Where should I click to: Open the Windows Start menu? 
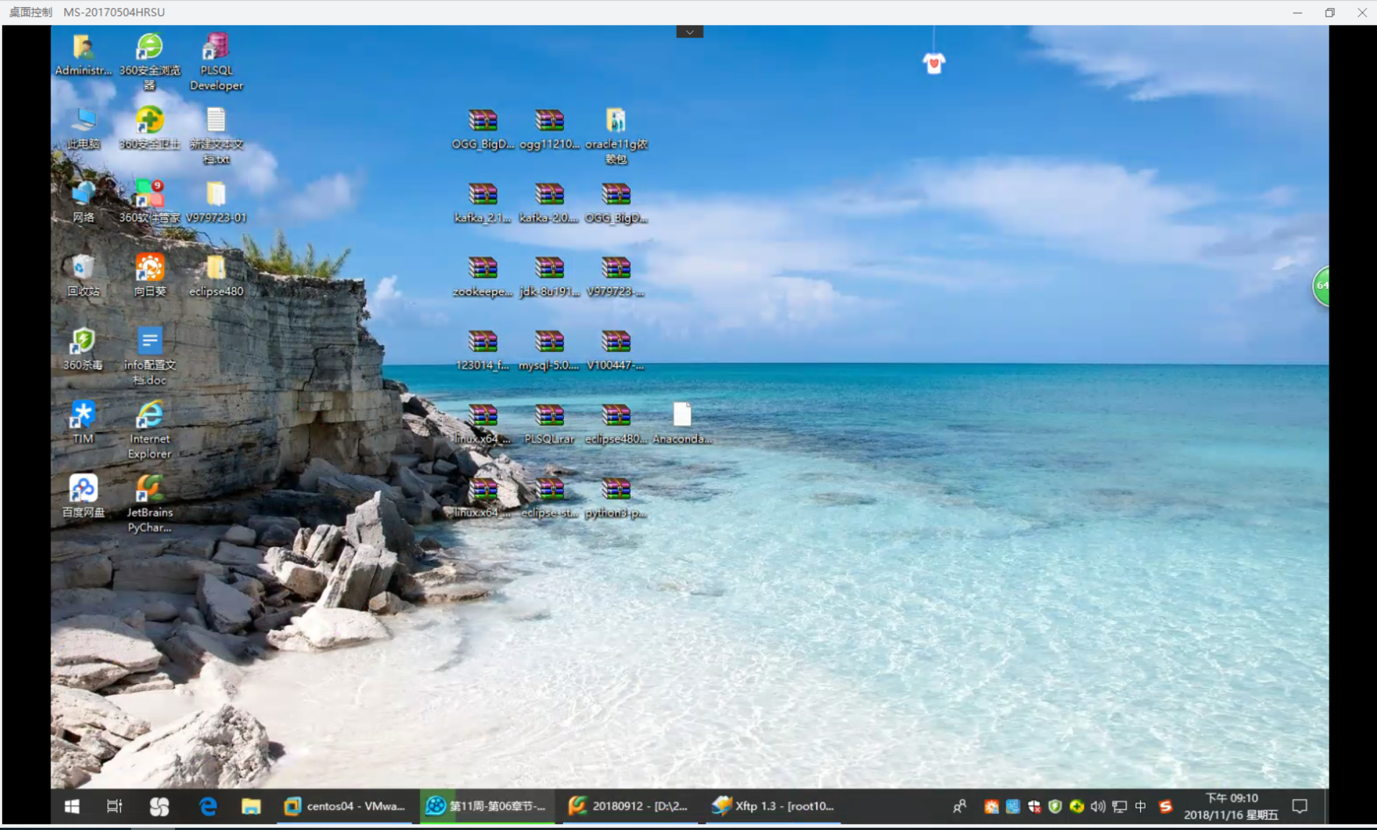point(72,806)
